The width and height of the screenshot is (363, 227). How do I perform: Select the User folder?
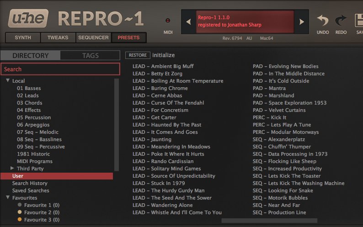click(x=57, y=176)
